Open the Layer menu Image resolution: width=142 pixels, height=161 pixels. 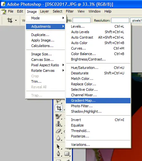tap(44, 11)
